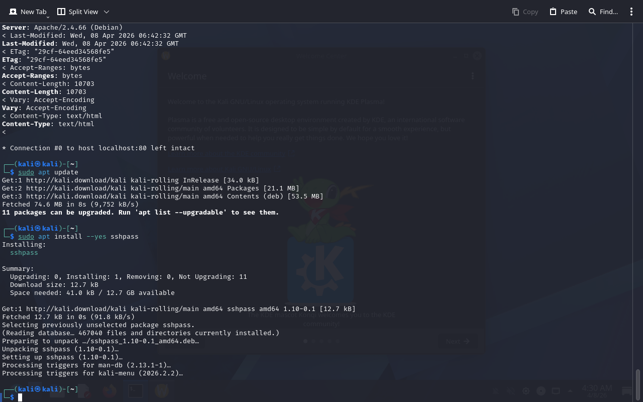Click the Split View icon
The width and height of the screenshot is (643, 402).
point(61,12)
